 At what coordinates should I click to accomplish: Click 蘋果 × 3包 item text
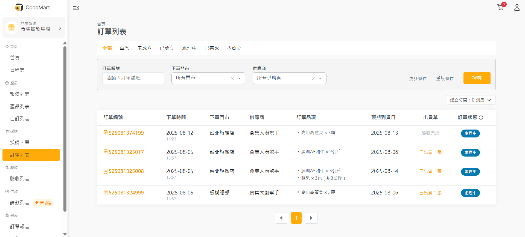tap(323, 178)
